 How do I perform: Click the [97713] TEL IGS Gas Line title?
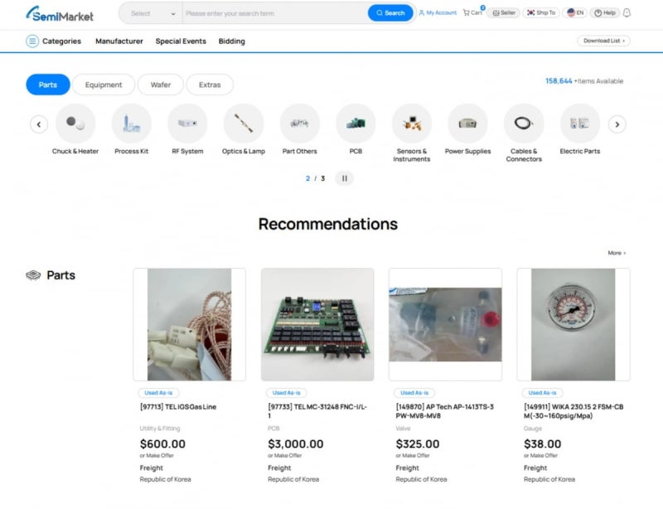coord(178,406)
